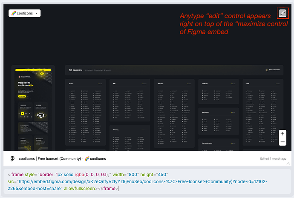This screenshot has width=294, height=198.
Task: Select the Interface icon category frame
Action: pyautogui.click(x=174, y=113)
